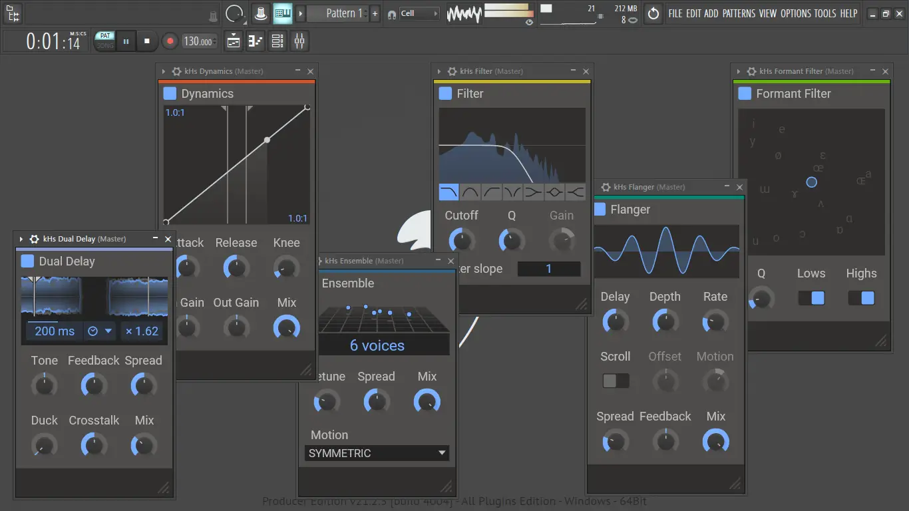909x511 pixels.
Task: Expand the kHs Filter plugin options arrow
Action: click(x=439, y=71)
